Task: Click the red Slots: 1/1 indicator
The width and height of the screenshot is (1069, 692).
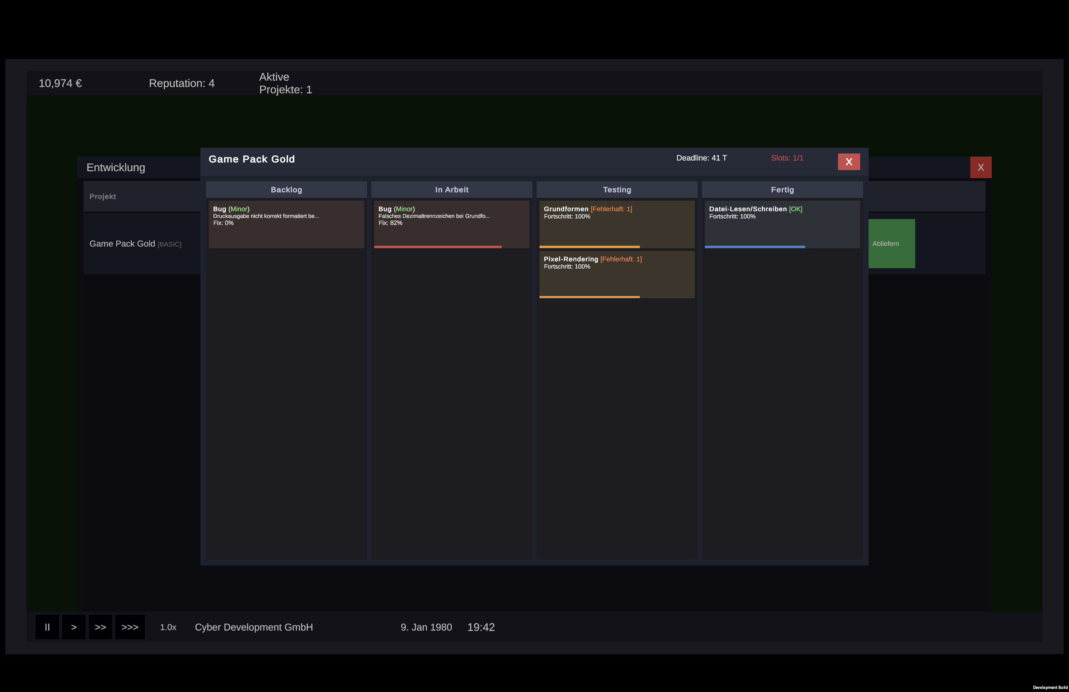Action: pyautogui.click(x=787, y=158)
